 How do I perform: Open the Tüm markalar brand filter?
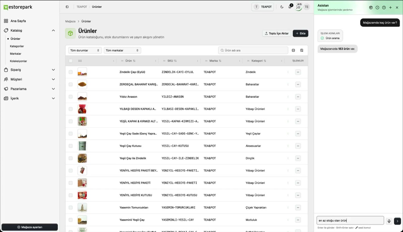(122, 50)
